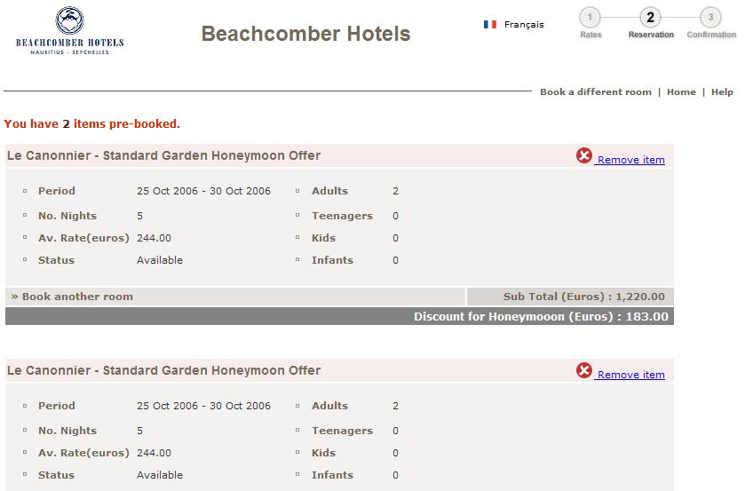The width and height of the screenshot is (745, 491).
Task: Expand Book another room option
Action: click(72, 297)
